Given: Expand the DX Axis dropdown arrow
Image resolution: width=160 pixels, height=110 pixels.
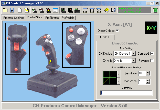Looking at the screenshot, I should click(x=133, y=60).
